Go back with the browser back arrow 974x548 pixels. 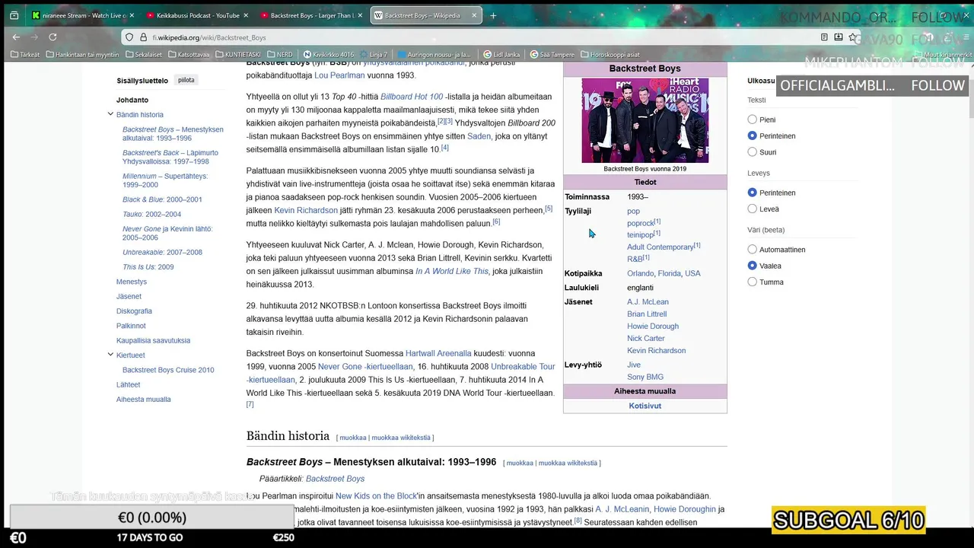point(16,37)
